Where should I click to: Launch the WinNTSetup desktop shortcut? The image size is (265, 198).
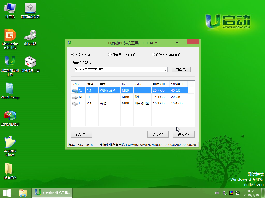tap(10, 91)
